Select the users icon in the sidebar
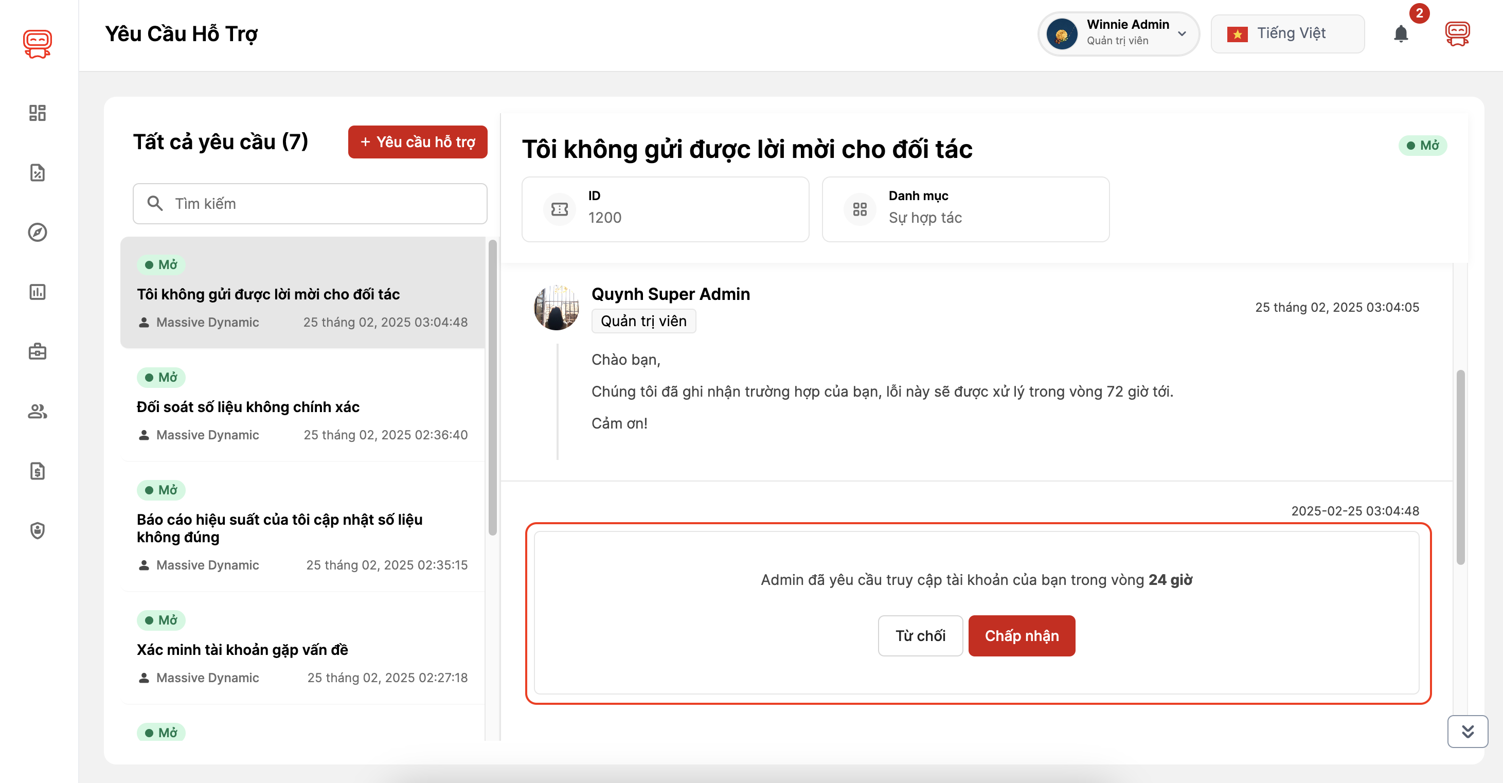This screenshot has height=783, width=1503. 38,412
